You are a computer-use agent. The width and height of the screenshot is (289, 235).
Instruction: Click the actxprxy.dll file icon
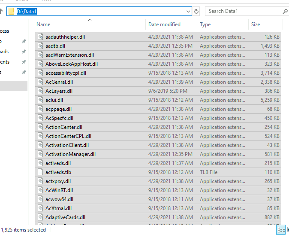(40, 181)
